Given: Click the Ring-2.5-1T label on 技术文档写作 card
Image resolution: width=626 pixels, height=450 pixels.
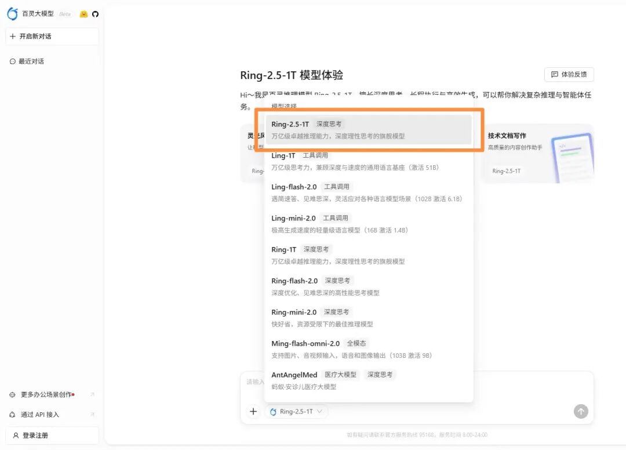Looking at the screenshot, I should click(x=506, y=171).
